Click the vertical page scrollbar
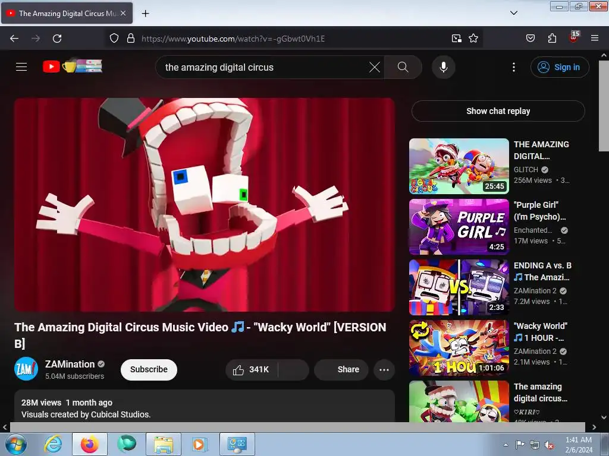 pos(604,107)
